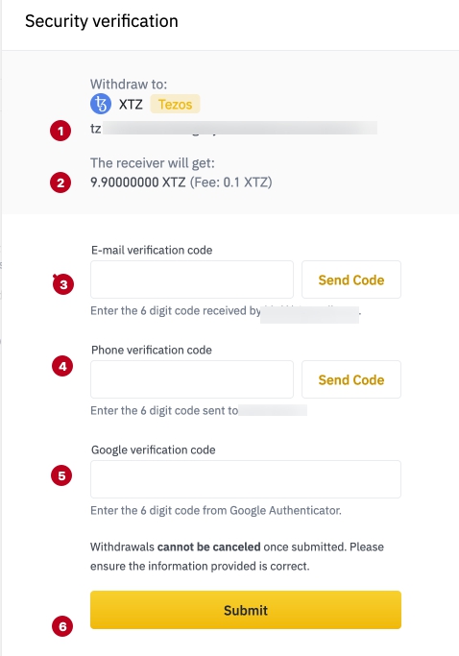Focus the E-mail verification code field
Image resolution: width=459 pixels, height=656 pixels.
(192, 279)
